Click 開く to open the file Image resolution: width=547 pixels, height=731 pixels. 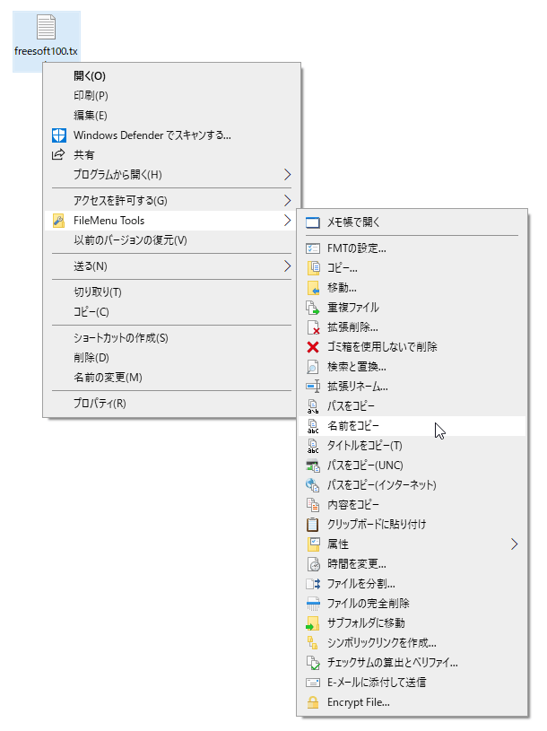87,75
